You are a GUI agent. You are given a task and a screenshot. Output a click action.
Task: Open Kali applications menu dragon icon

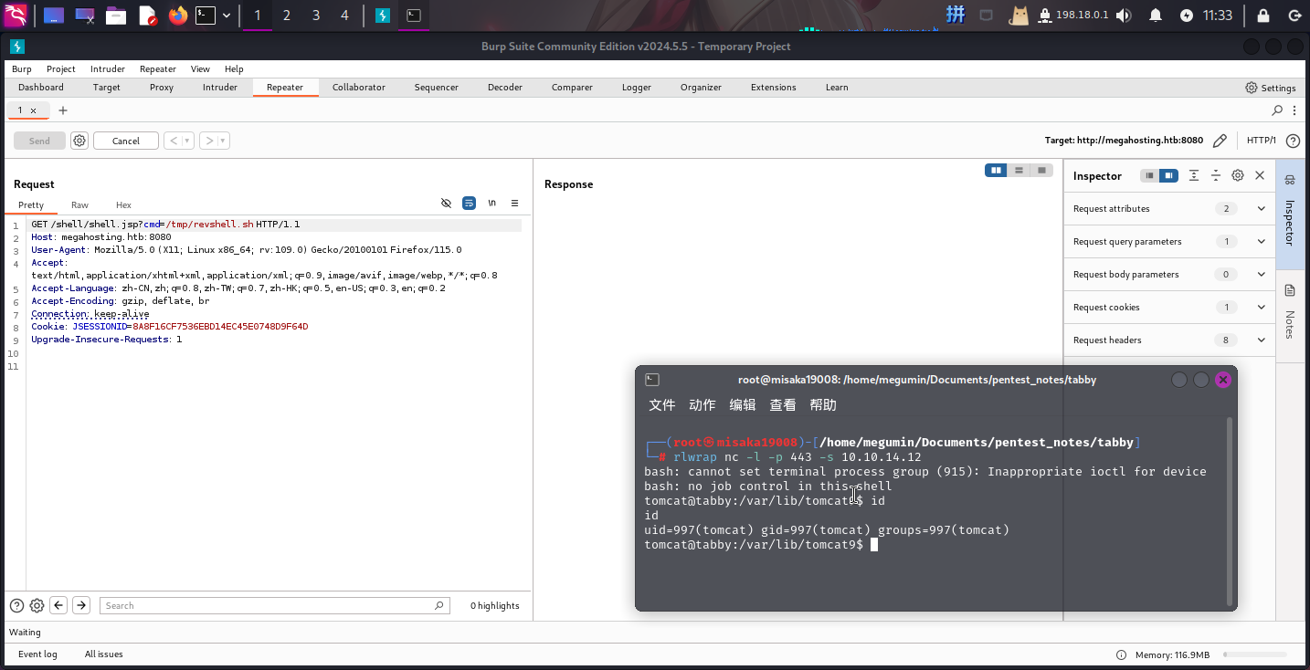16,15
